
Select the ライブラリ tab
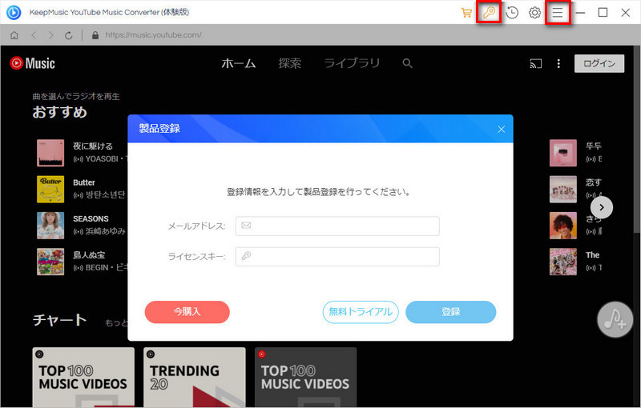[352, 63]
